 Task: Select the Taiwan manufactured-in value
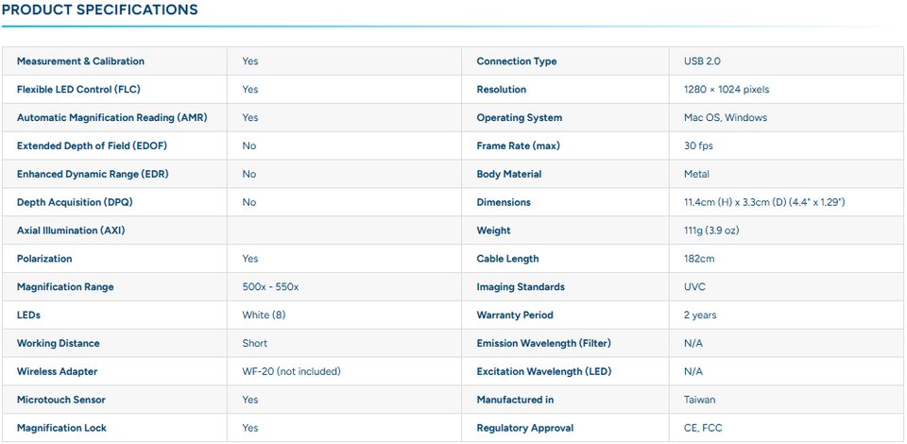coord(699,400)
